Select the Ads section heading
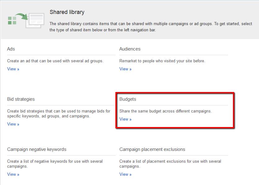The image size is (259, 185). 11,49
